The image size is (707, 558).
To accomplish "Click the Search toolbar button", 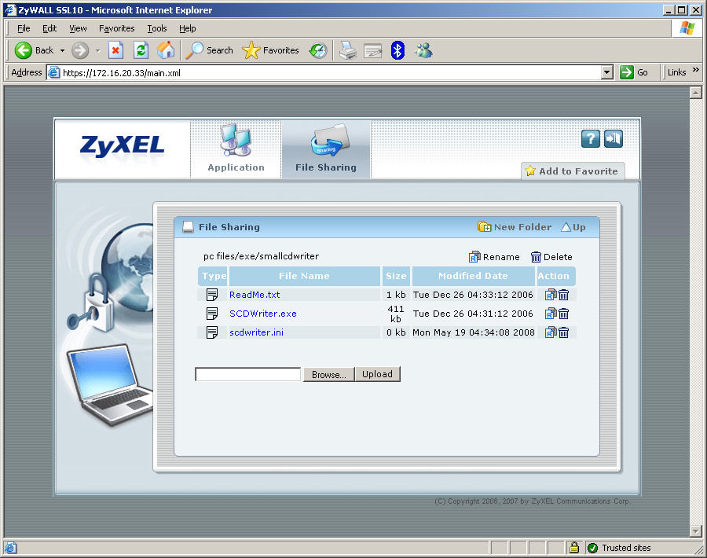I will click(x=210, y=50).
